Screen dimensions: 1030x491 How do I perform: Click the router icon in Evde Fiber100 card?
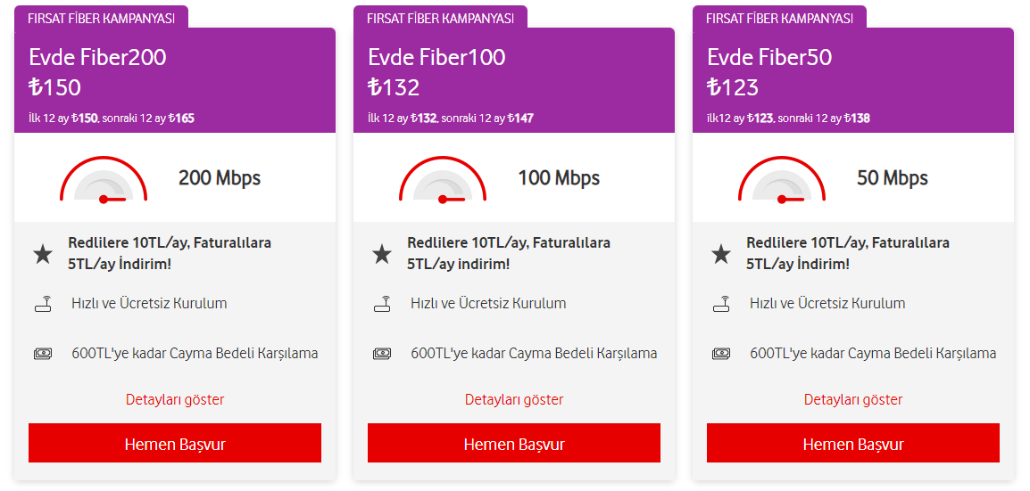tap(382, 304)
